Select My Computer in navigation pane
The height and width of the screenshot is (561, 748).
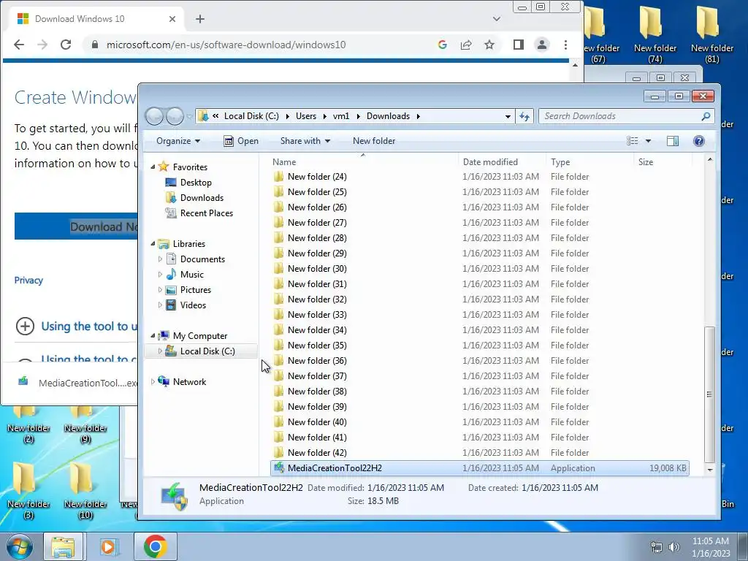click(x=193, y=336)
